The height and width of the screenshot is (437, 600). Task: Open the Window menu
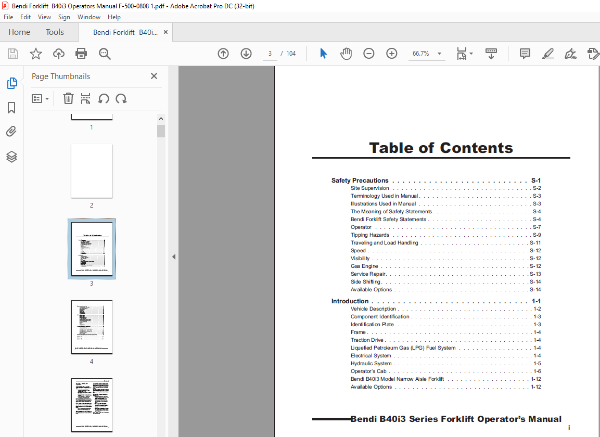(89, 17)
